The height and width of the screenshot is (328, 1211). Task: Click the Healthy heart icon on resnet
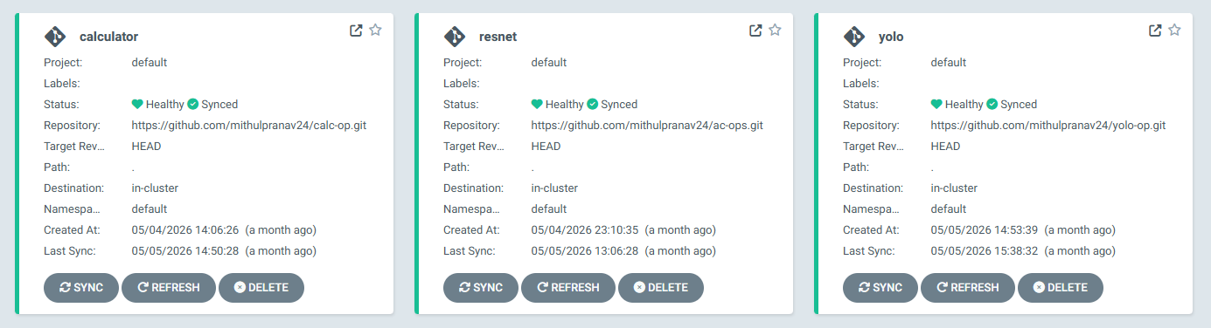(537, 104)
